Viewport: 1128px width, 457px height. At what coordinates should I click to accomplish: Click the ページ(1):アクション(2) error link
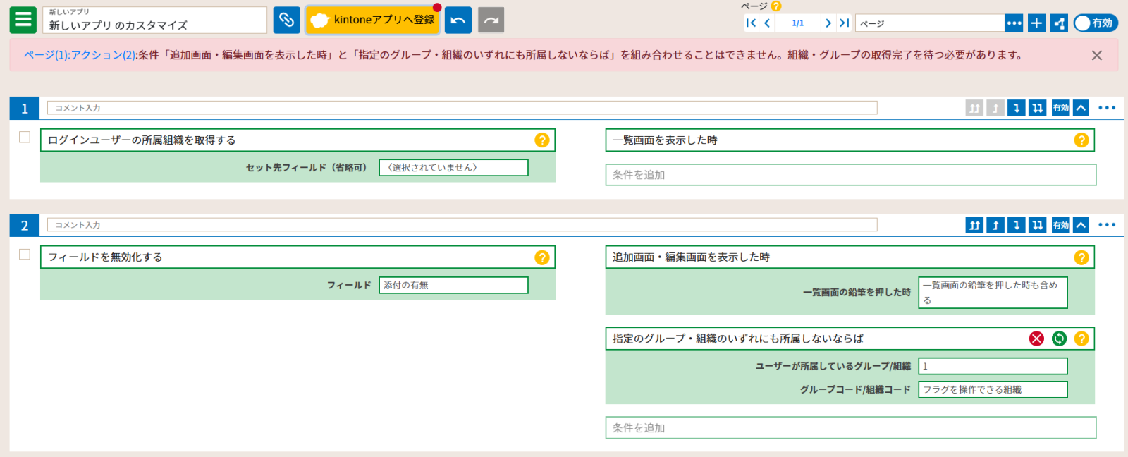point(80,55)
